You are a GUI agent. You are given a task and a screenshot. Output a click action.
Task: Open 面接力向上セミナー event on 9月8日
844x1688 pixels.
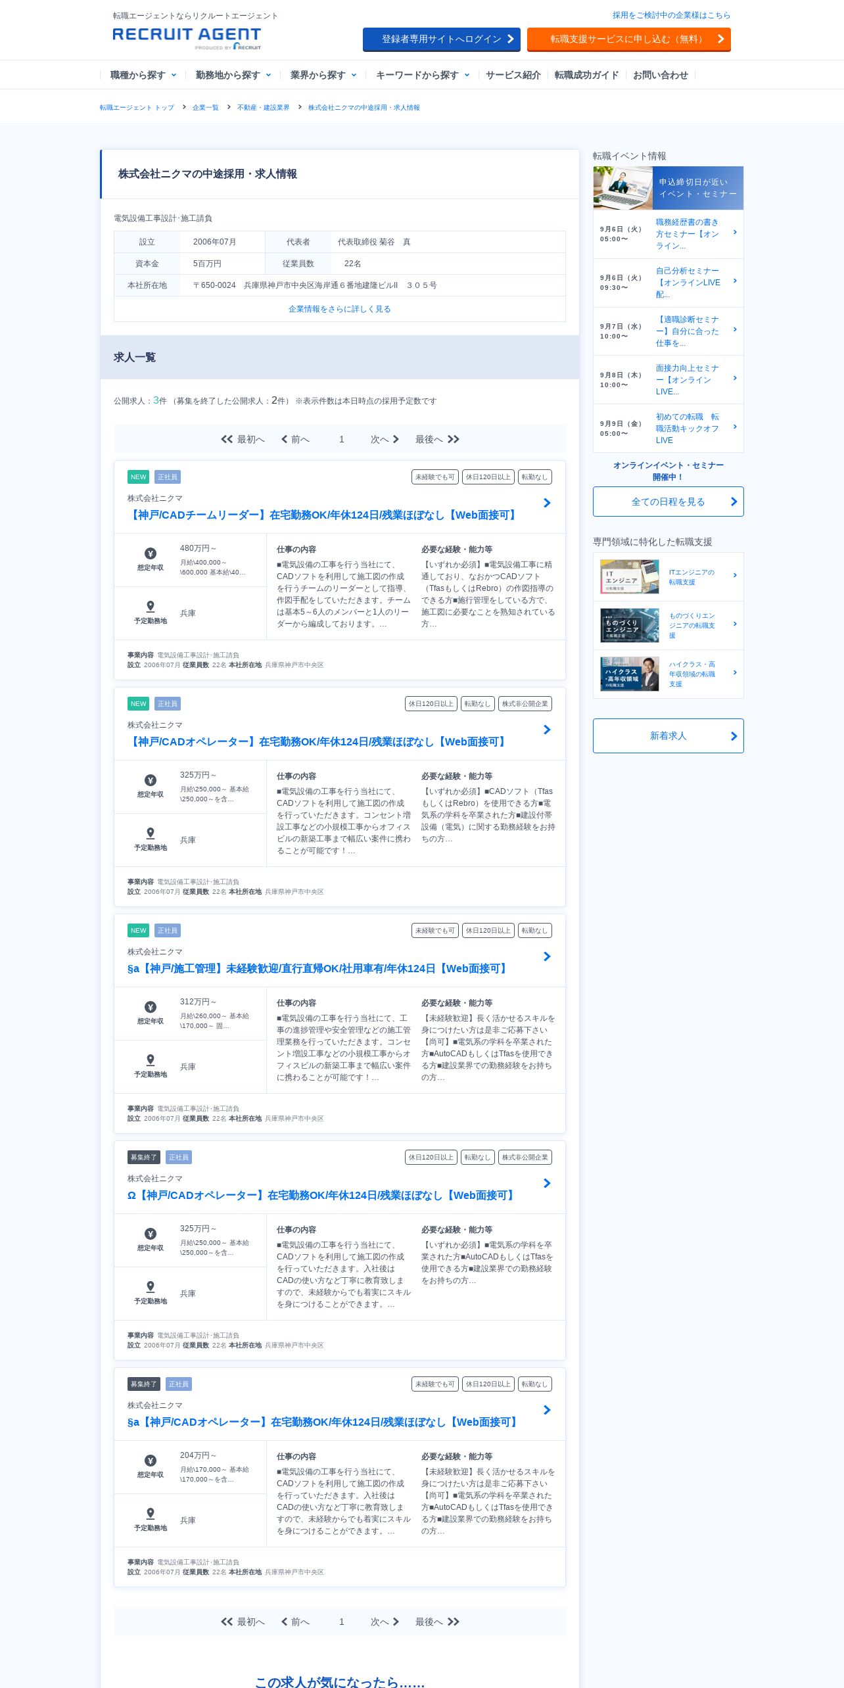pos(668,380)
